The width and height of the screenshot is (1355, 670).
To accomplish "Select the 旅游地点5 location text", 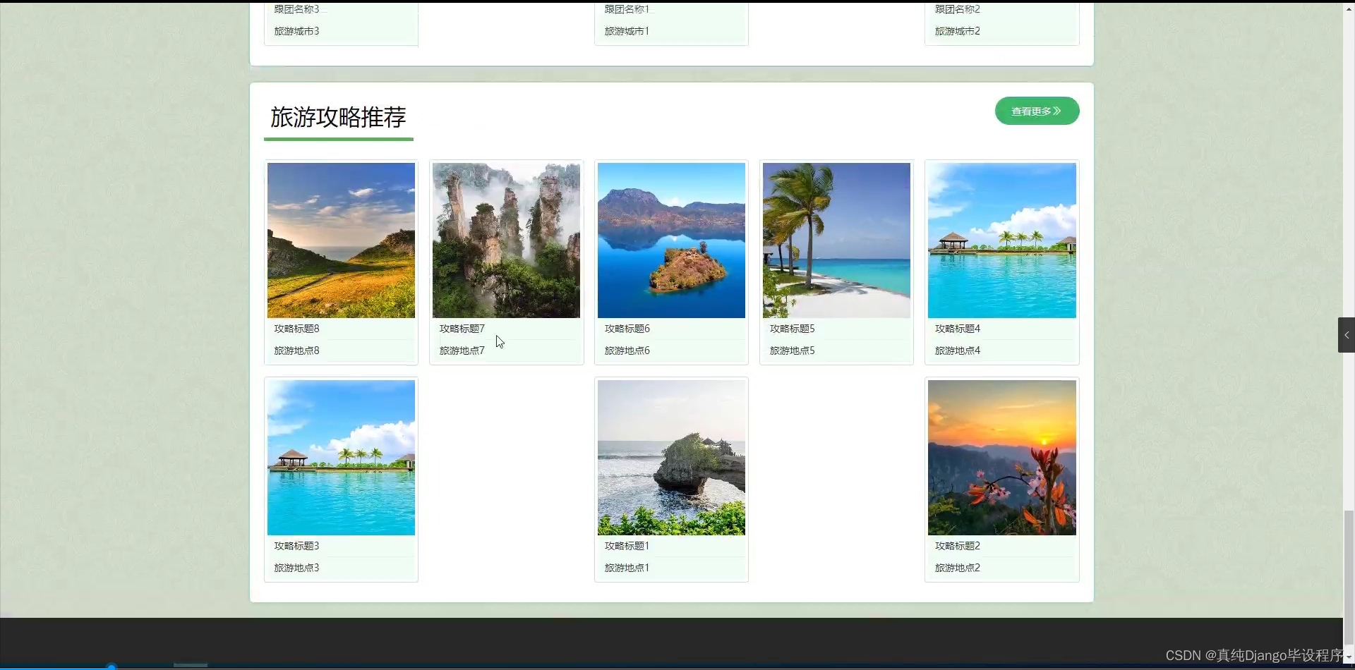I will pos(792,351).
